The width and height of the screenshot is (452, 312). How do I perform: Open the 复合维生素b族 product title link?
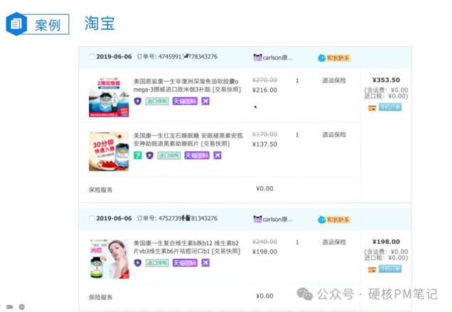tap(187, 247)
